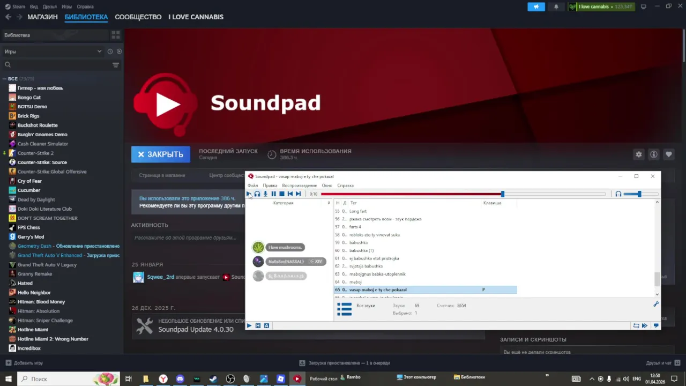
Task: Click the sound list icon beside Все звуки
Action: tap(344, 309)
